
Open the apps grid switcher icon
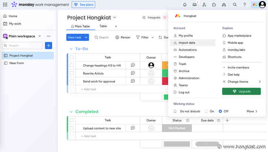tap(5, 4)
